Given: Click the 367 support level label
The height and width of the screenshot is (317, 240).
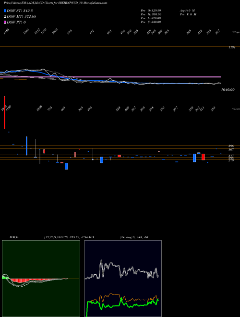Looking at the screenshot, I should tap(231, 149).
